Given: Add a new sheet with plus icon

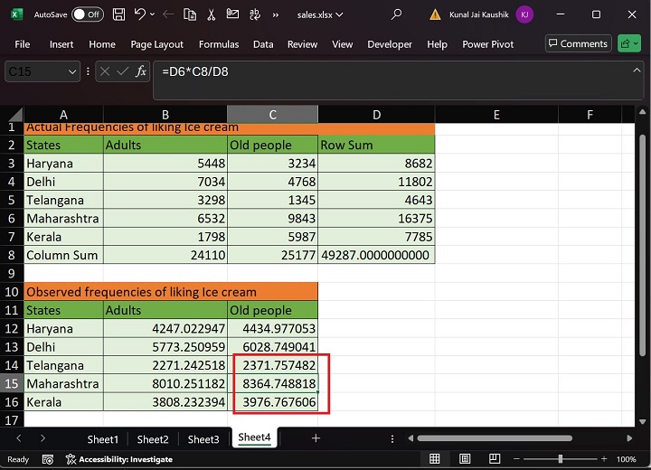Looking at the screenshot, I should point(316,438).
